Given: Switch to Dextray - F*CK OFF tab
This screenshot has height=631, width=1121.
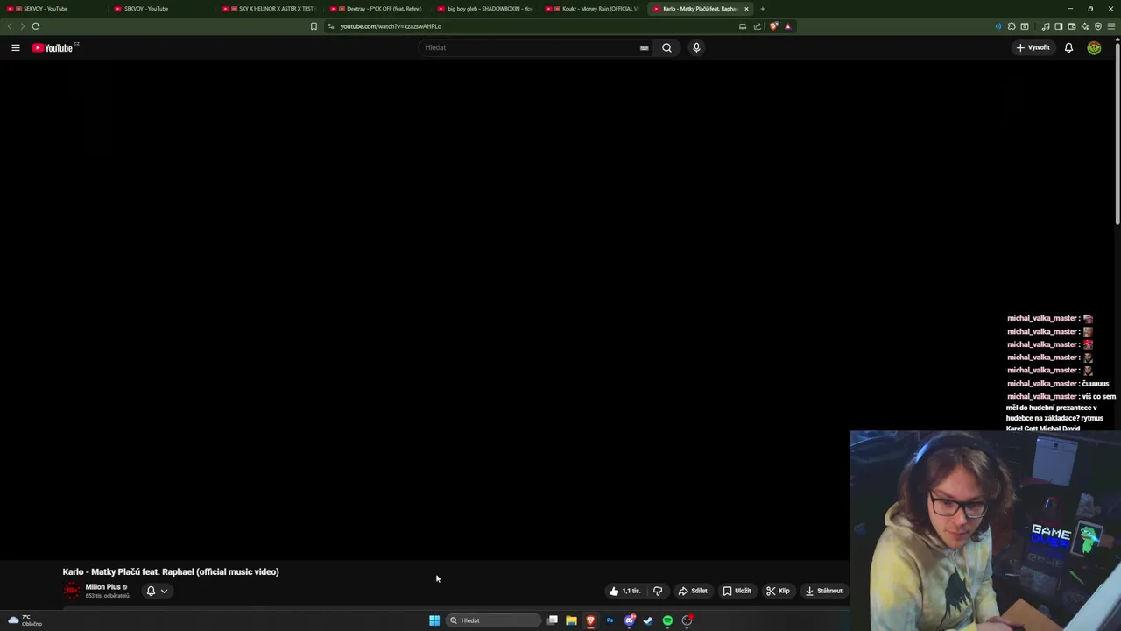Looking at the screenshot, I should [377, 9].
